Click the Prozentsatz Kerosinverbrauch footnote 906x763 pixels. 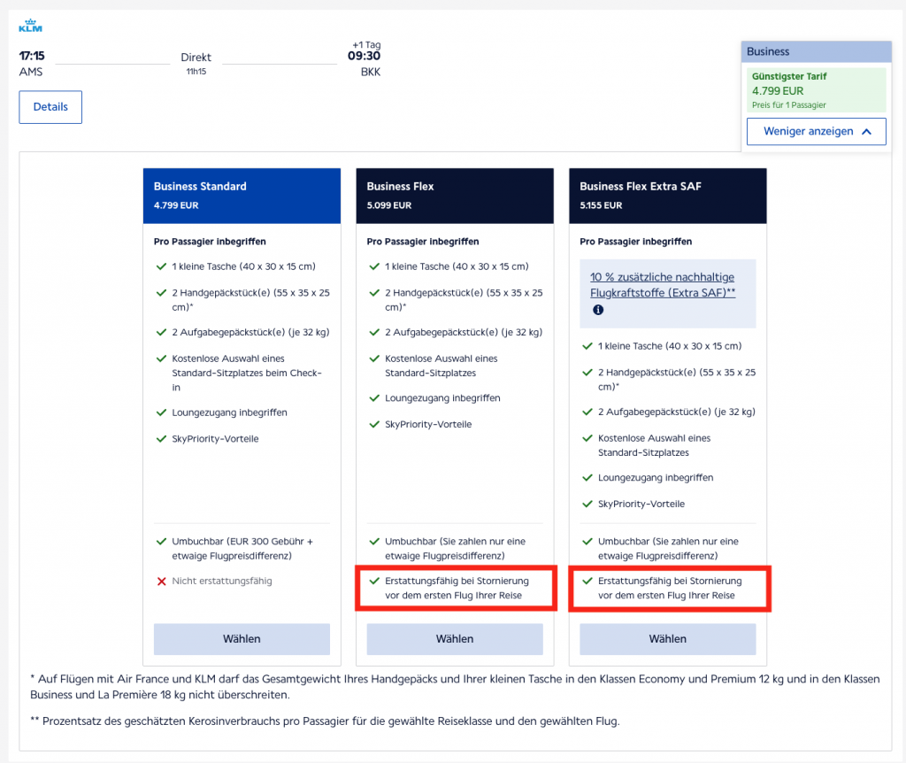click(325, 721)
